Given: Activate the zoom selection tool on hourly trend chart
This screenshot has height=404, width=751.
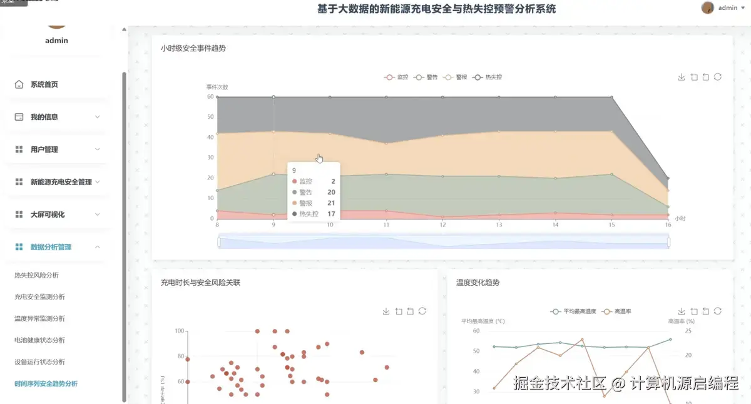Looking at the screenshot, I should pyautogui.click(x=694, y=77).
